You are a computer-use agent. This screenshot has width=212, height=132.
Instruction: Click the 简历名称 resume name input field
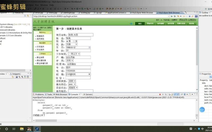(x=81, y=35)
